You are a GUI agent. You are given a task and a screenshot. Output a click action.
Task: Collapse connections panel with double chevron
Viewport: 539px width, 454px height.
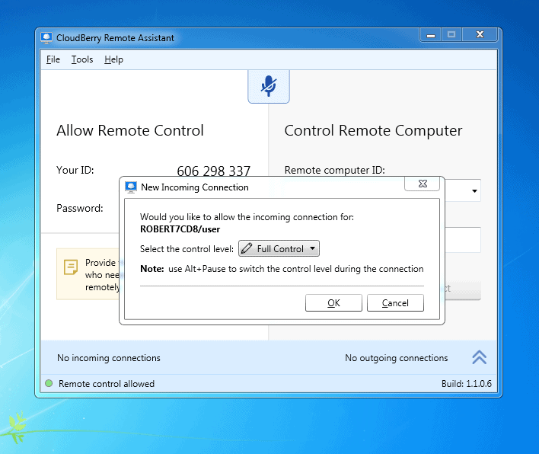[x=479, y=357]
